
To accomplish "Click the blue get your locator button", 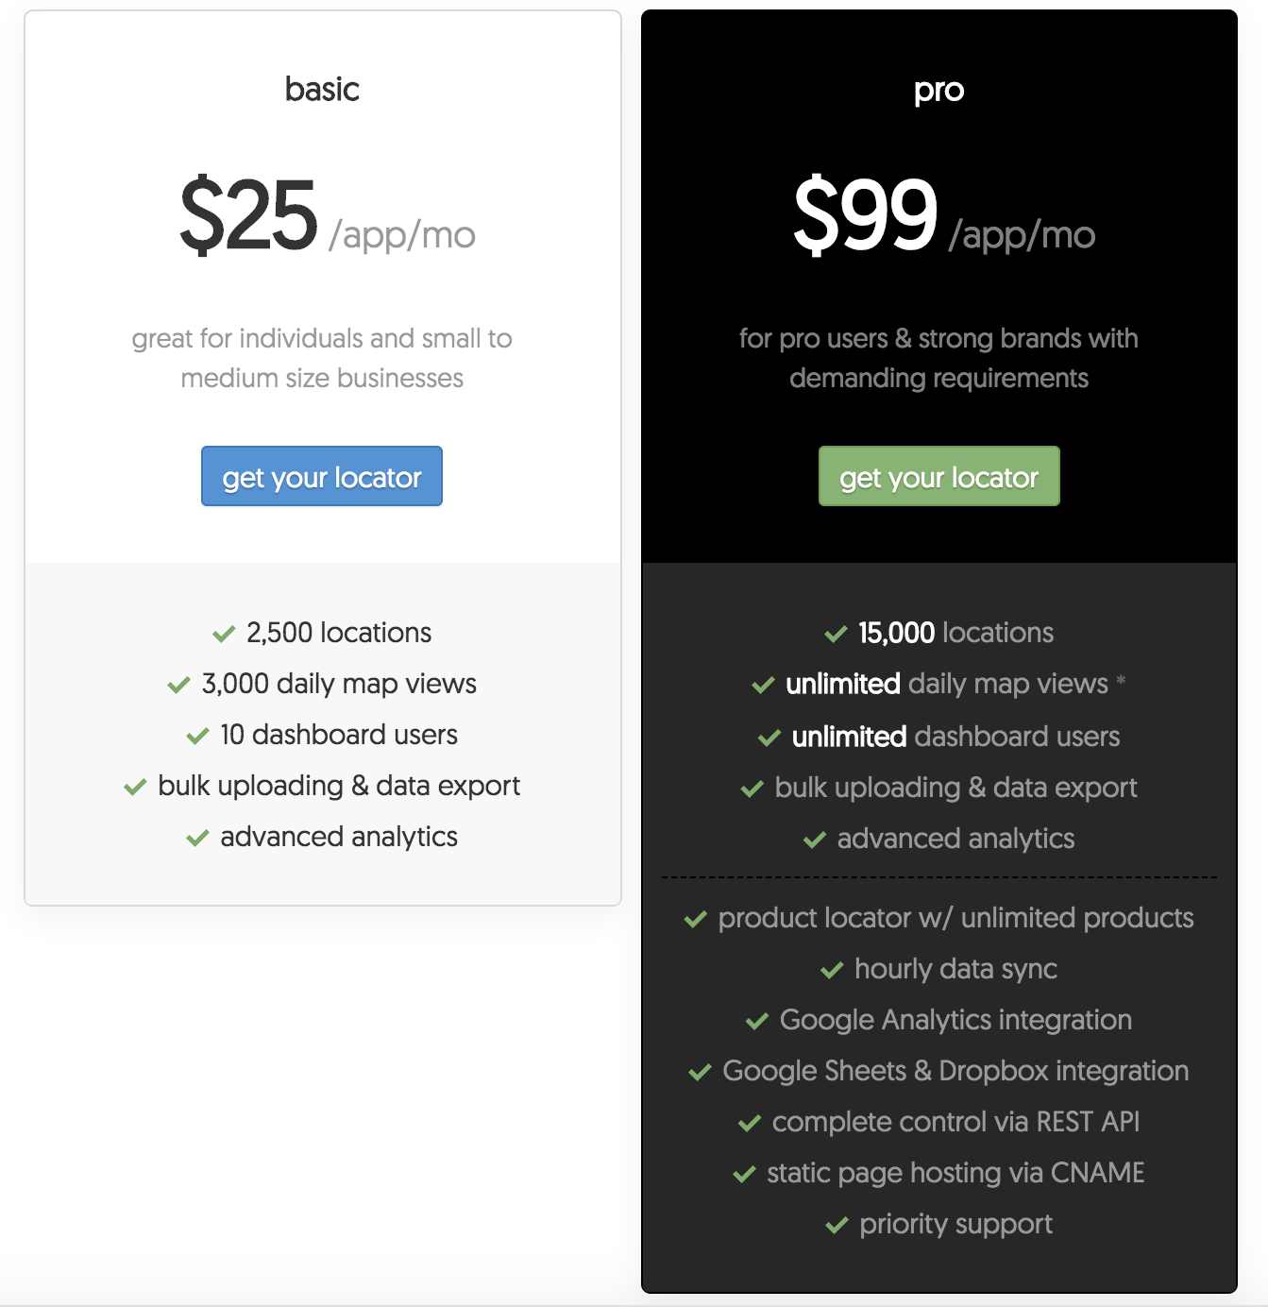I will tap(322, 476).
